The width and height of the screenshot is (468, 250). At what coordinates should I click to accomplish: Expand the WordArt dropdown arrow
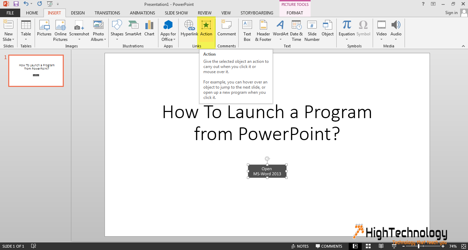pos(280,39)
